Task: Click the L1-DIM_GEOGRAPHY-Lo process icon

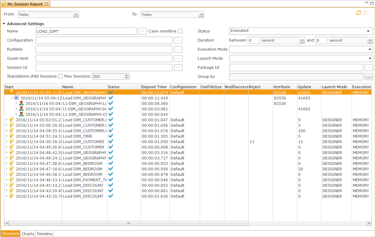Action: click(x=22, y=103)
